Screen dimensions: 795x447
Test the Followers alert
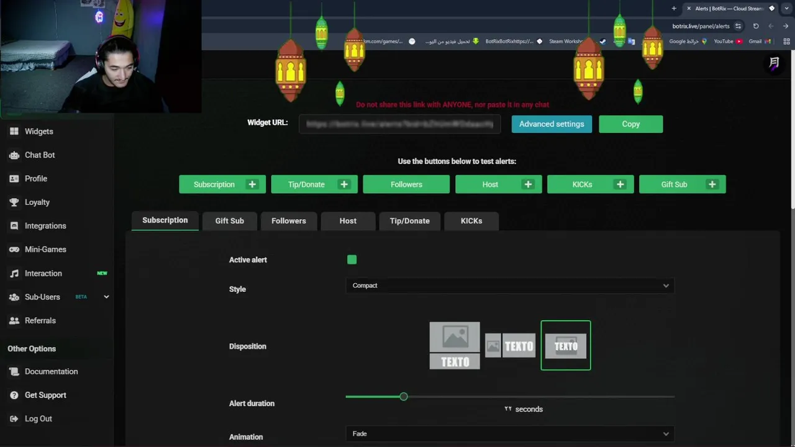pyautogui.click(x=406, y=184)
